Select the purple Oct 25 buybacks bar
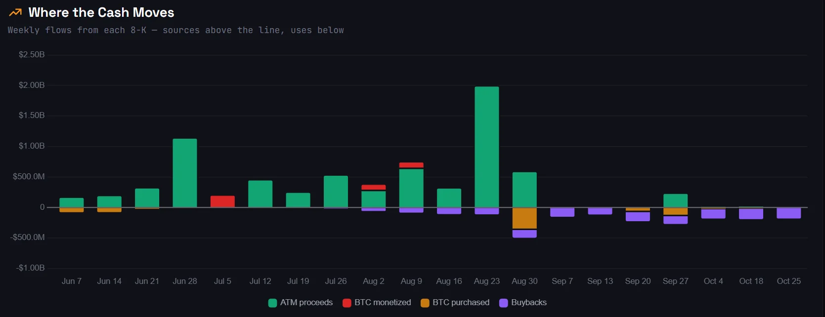 click(789, 213)
